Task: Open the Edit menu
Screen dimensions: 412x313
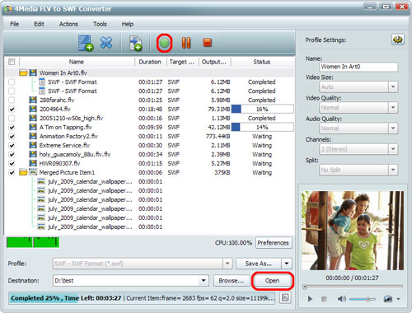Action: pos(39,24)
